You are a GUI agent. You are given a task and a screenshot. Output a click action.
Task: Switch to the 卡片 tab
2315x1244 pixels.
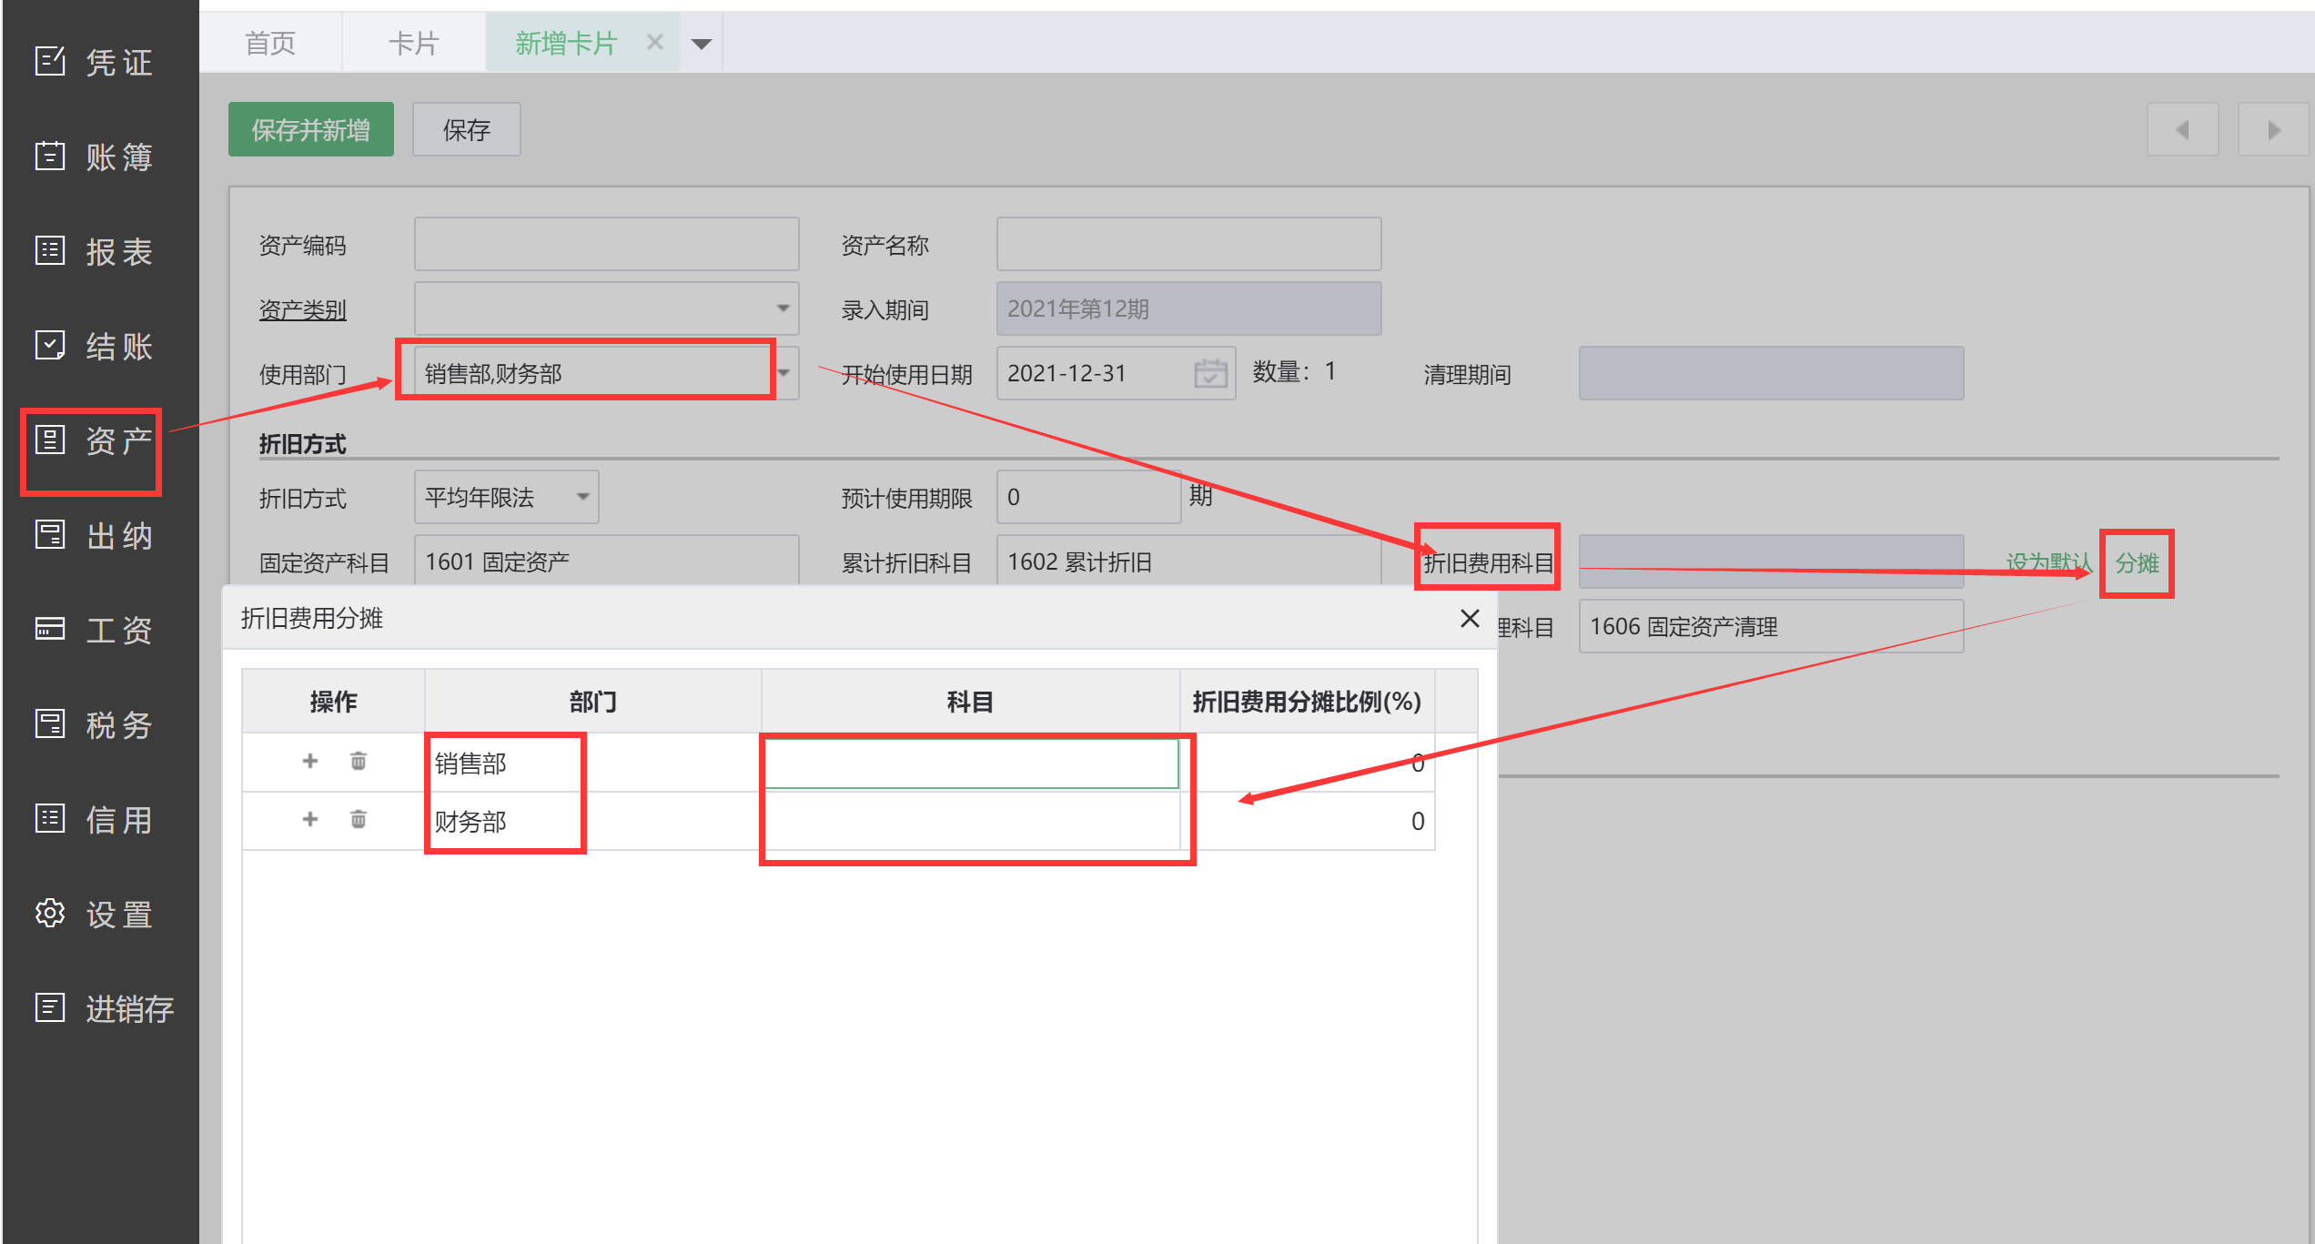[x=413, y=43]
